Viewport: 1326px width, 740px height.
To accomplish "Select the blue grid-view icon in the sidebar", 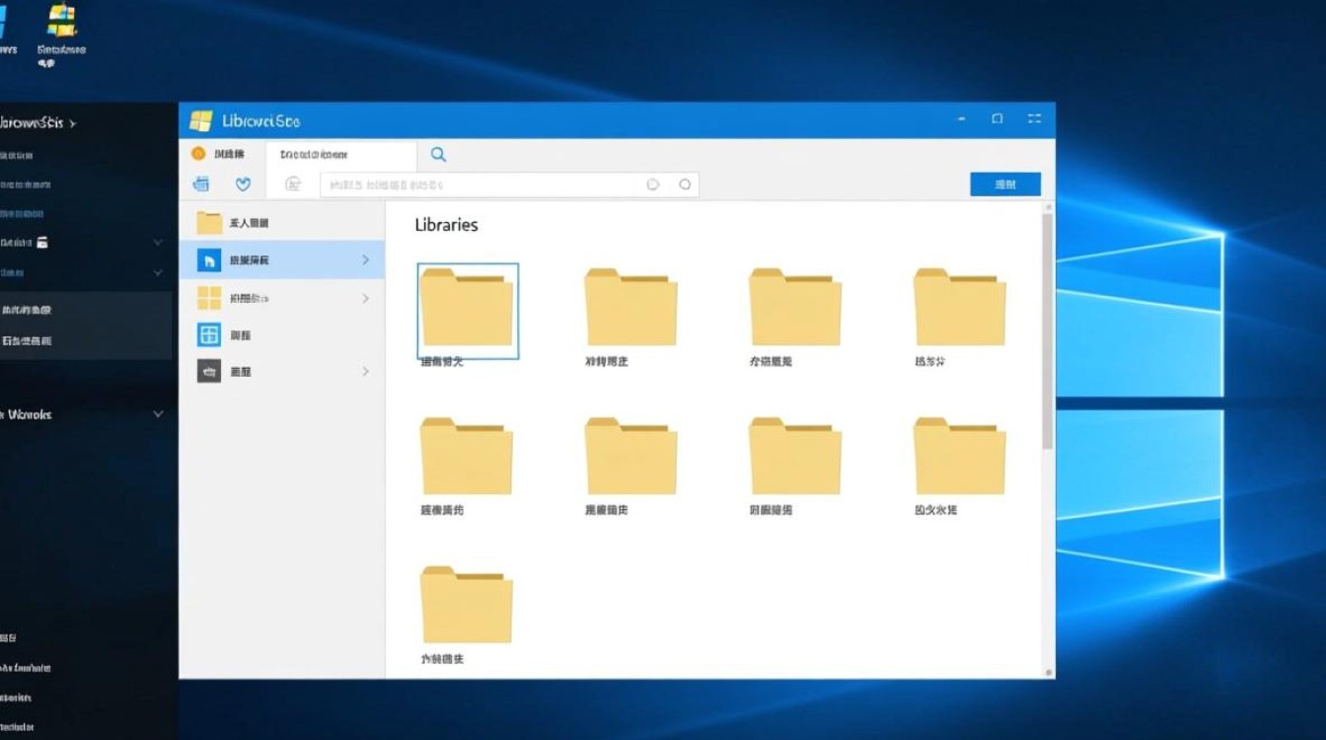I will coord(209,334).
